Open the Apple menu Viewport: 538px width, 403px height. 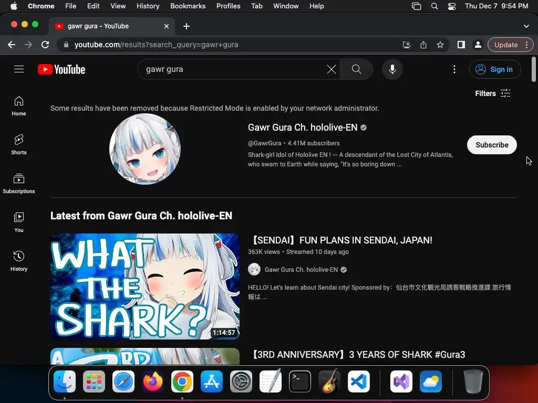point(14,6)
